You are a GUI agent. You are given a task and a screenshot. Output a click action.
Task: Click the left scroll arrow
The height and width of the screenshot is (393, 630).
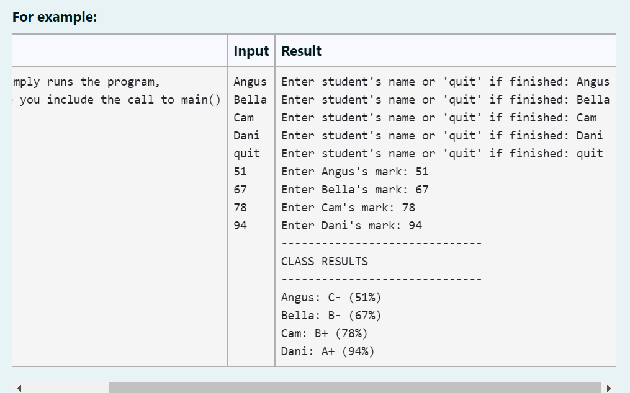18,388
